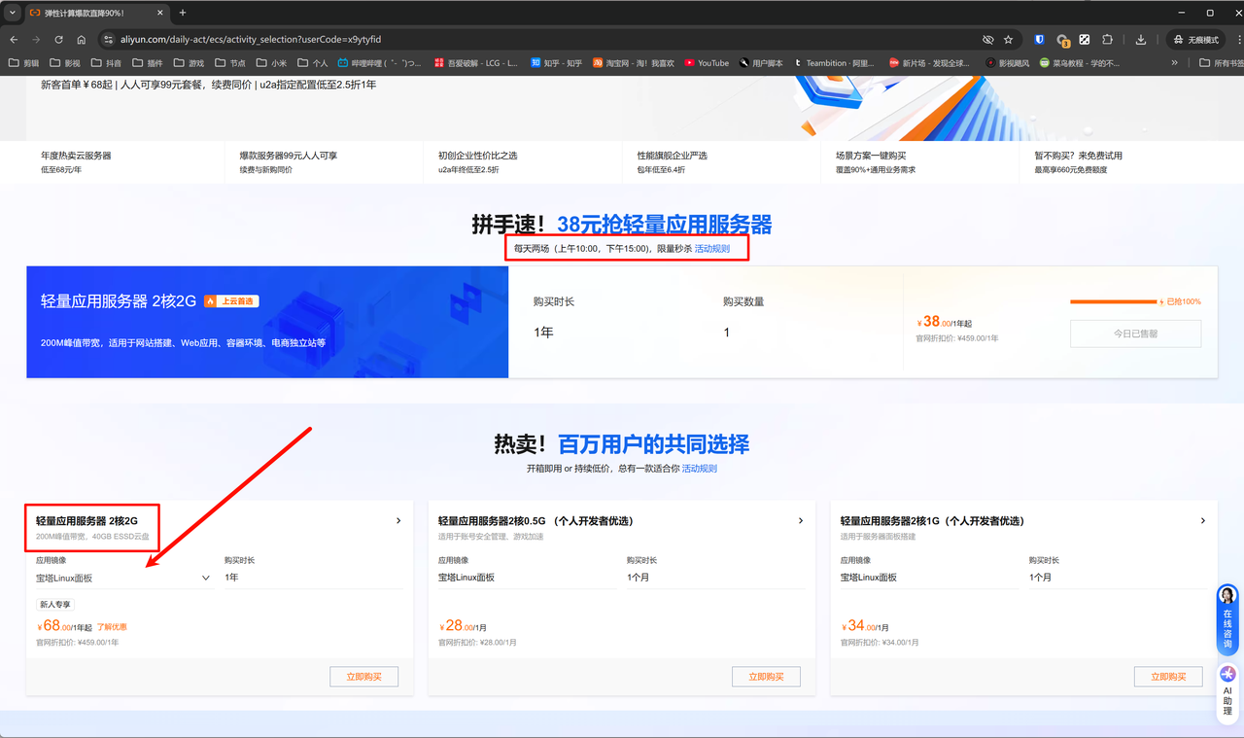Click the 上云首选 badge
The image size is (1244, 738).
pyautogui.click(x=231, y=301)
